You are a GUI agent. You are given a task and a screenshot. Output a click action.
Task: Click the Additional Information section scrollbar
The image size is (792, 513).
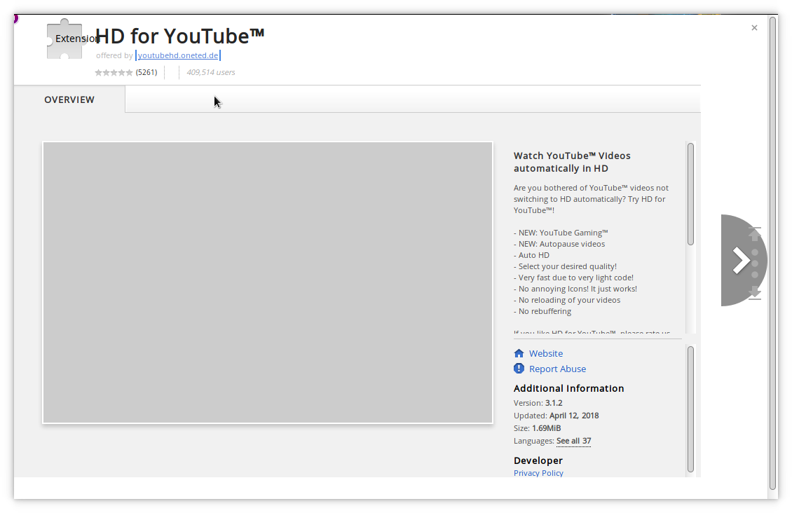point(690,409)
